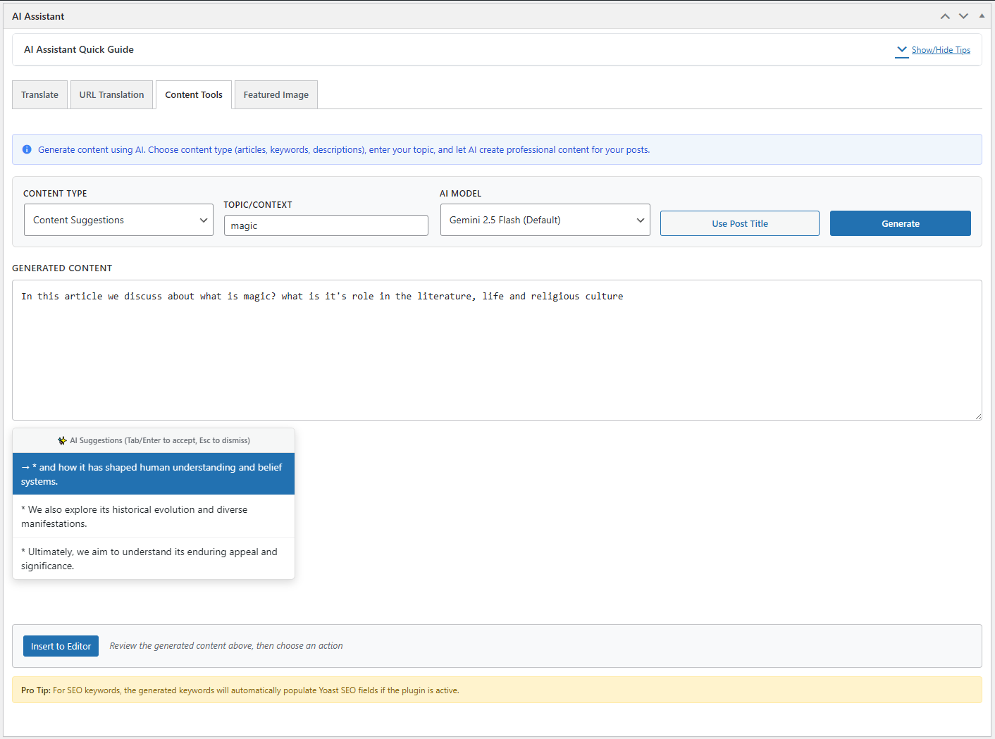The image size is (995, 739).
Task: Click the Show/Hide Tips link
Action: pos(941,50)
